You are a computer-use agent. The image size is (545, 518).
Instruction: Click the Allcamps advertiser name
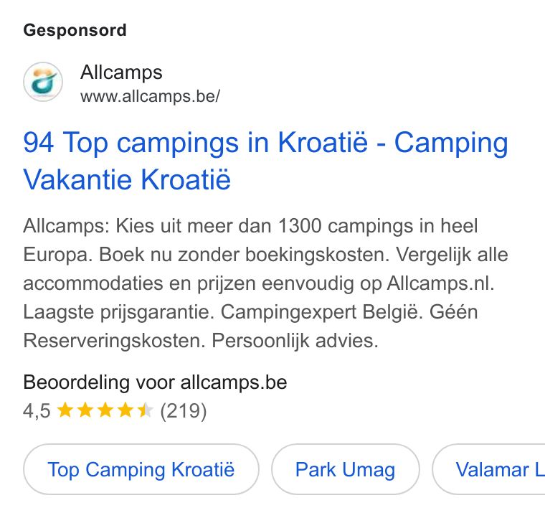(121, 72)
